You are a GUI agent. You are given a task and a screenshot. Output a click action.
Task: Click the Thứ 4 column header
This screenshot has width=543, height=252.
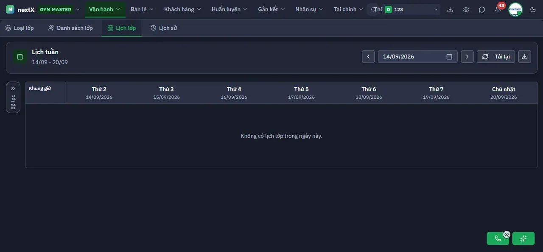(x=234, y=93)
